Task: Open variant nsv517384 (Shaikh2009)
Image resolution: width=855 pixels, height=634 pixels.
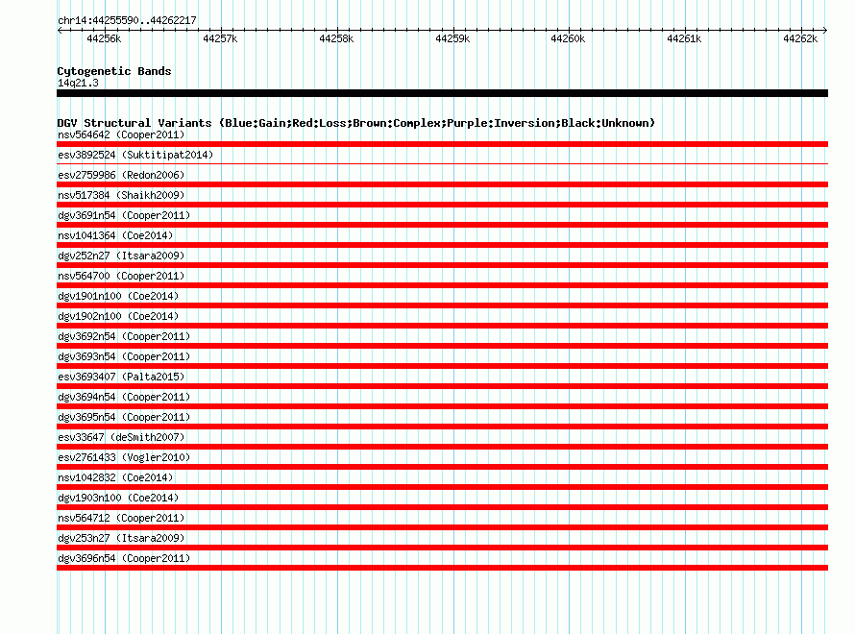Action: pos(121,195)
